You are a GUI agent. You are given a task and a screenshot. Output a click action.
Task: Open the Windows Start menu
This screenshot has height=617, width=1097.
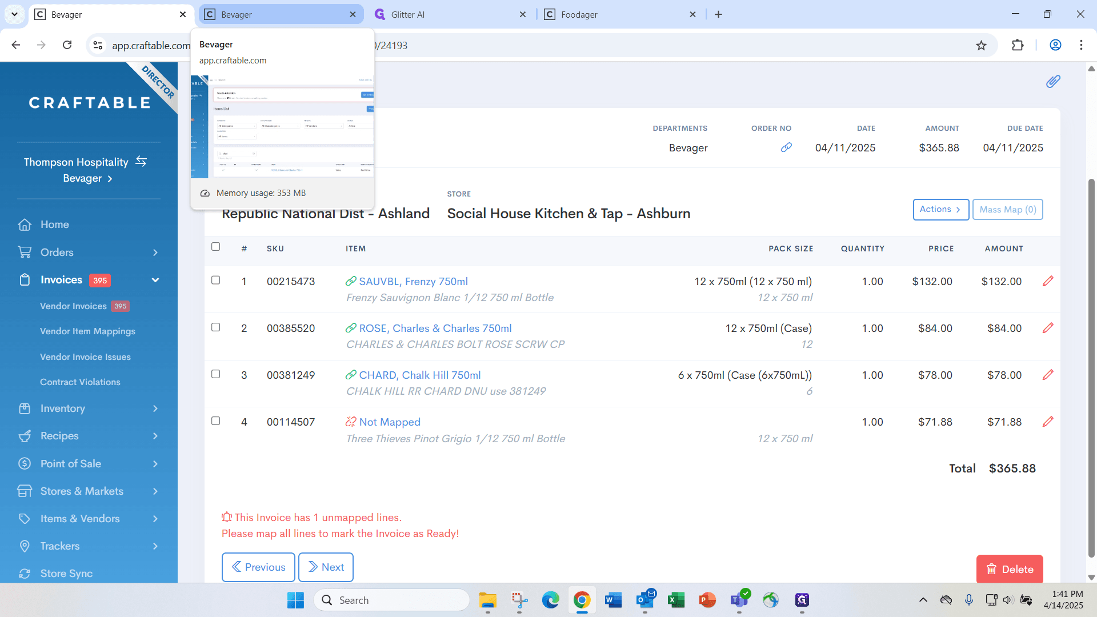(x=295, y=600)
